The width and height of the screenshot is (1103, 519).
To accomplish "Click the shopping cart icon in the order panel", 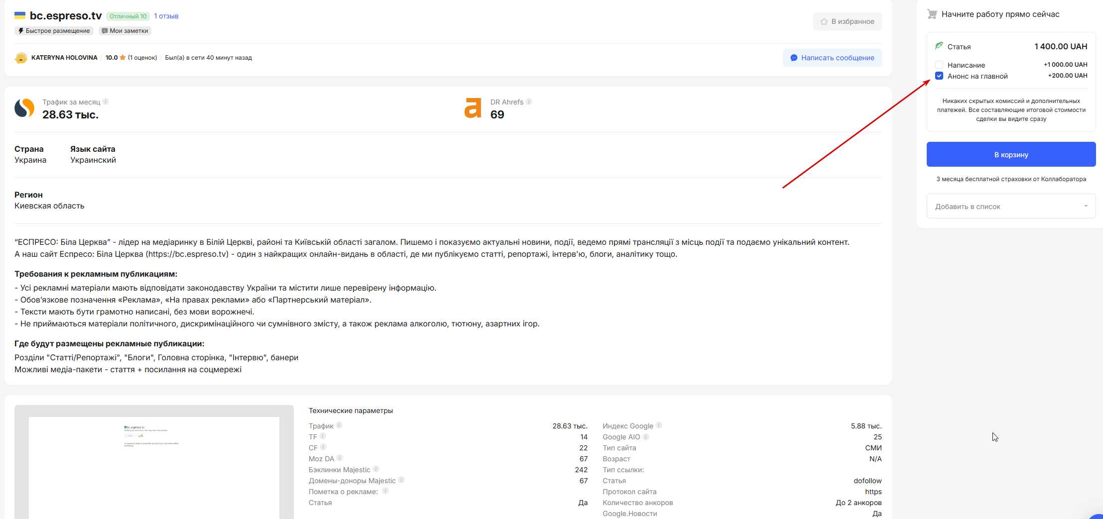I will (x=932, y=14).
